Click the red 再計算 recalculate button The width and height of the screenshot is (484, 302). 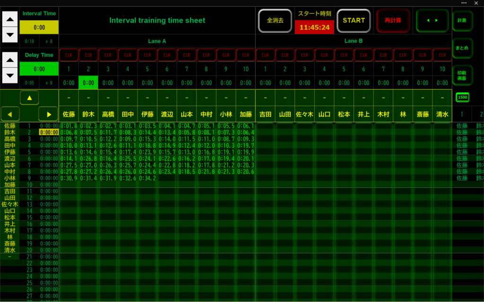tap(393, 21)
